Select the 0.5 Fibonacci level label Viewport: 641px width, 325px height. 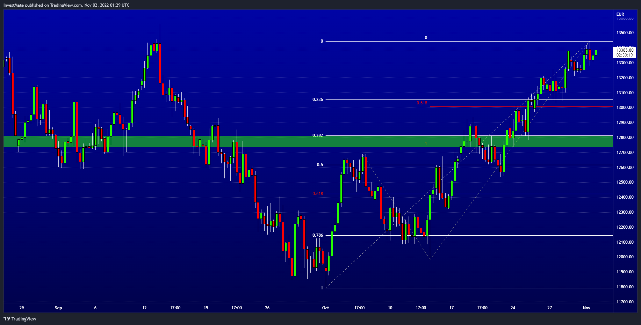pyautogui.click(x=320, y=165)
